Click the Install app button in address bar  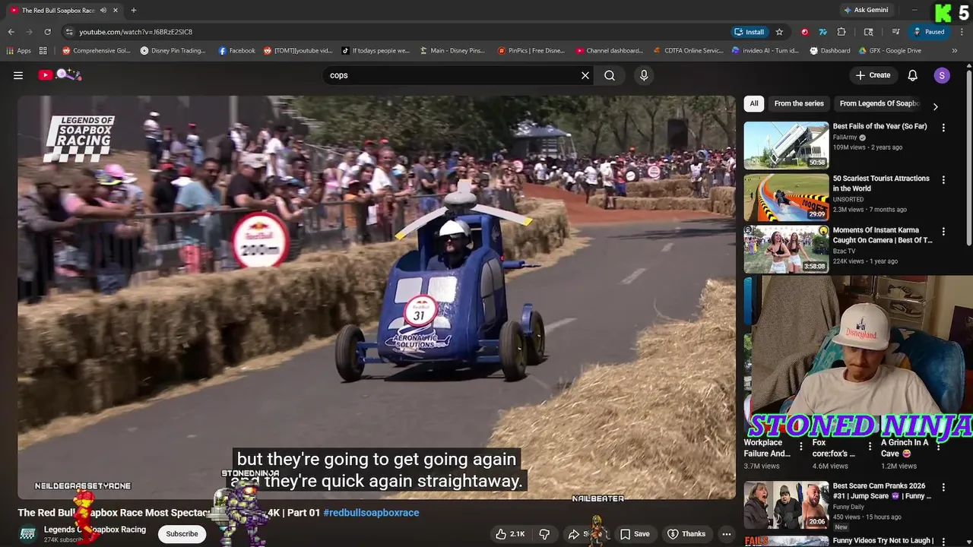(x=750, y=32)
